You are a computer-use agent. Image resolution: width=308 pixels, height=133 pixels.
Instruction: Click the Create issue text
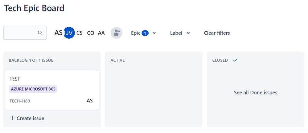(x=31, y=118)
